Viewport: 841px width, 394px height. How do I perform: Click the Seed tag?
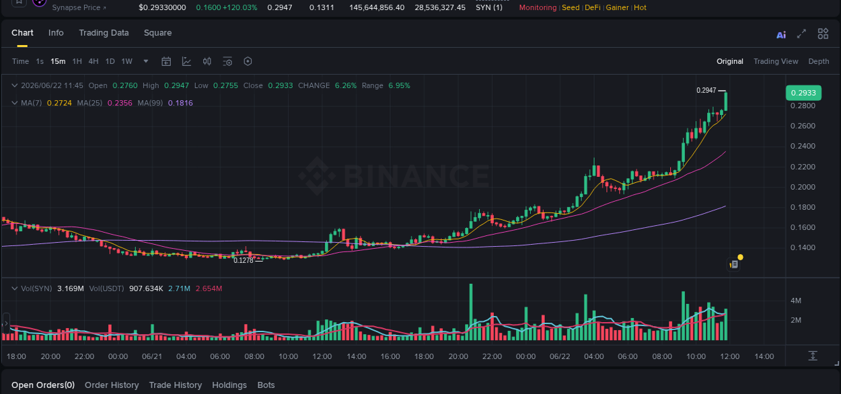point(571,7)
